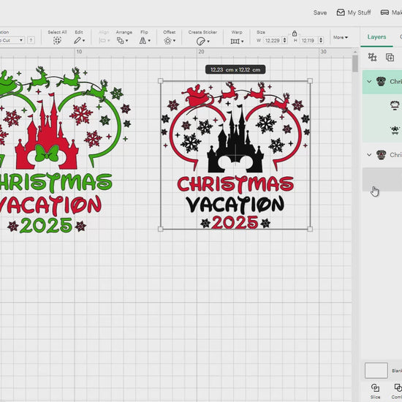This screenshot has width=402, height=402.
Task: Switch to the Layers tab
Action: (376, 37)
